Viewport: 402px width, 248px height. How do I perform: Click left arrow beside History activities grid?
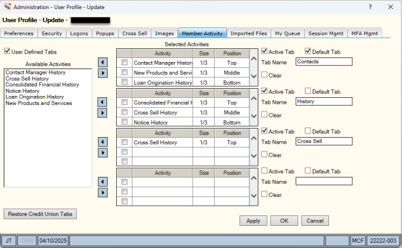102,102
